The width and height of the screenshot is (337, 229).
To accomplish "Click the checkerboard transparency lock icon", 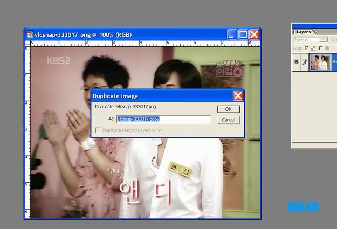I will (313, 48).
